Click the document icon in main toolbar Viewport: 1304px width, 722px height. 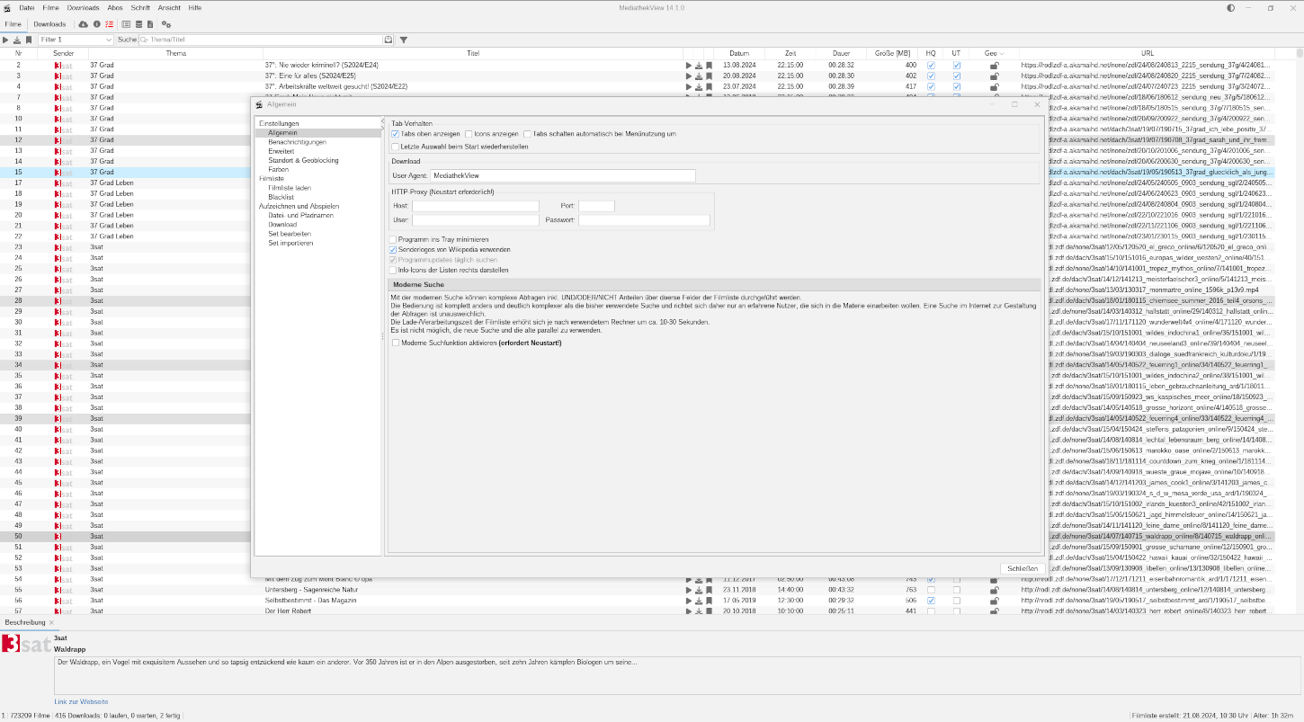coord(150,24)
